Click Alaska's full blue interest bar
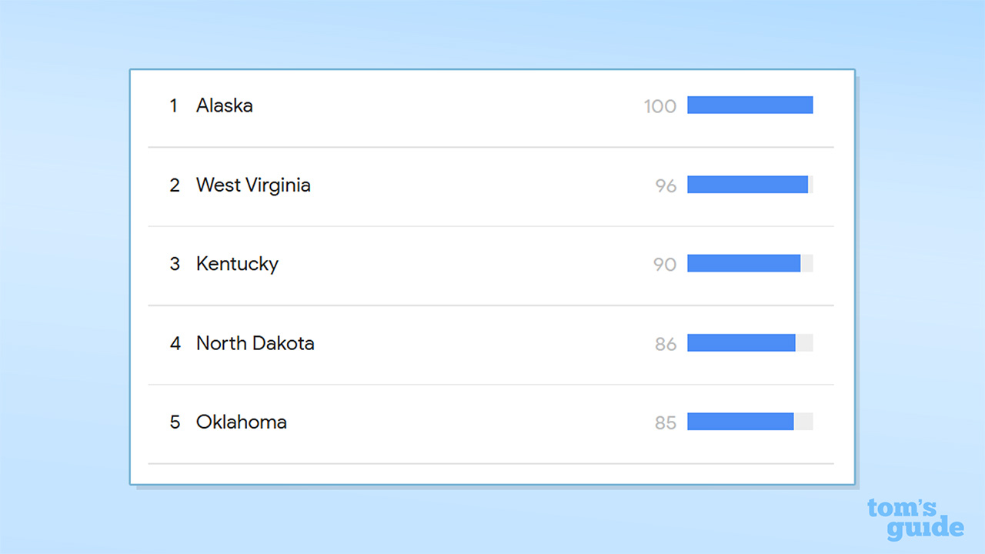 click(x=750, y=105)
